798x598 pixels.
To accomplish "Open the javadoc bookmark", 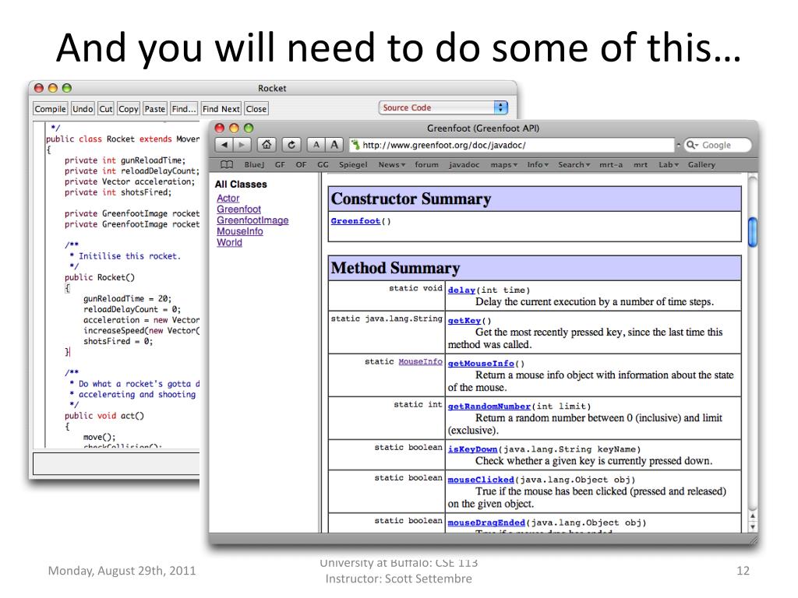I will coord(464,165).
